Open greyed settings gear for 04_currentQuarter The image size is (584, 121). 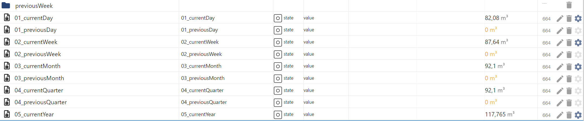pos(578,91)
